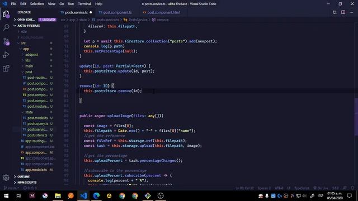
Task: Open Adobe XD from the taskbar
Action: [x=32, y=196]
